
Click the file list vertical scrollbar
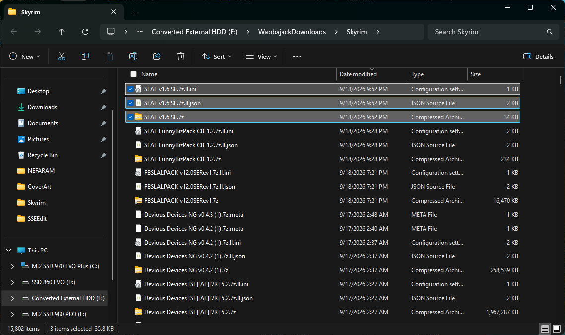click(x=561, y=81)
